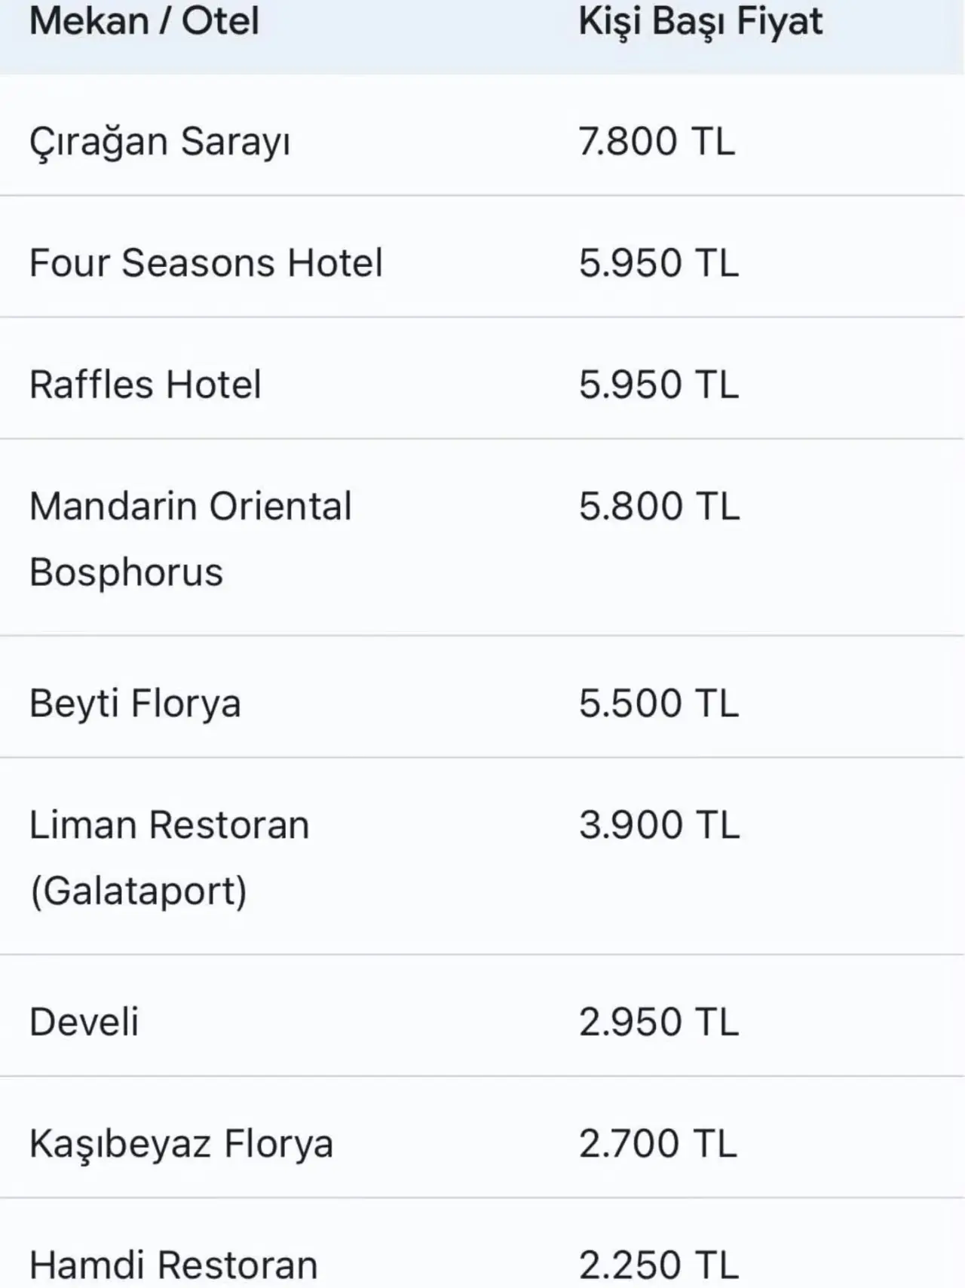Select the Çırağan Sarayı venue name
Image resolution: width=965 pixels, height=1288 pixels.
[160, 142]
